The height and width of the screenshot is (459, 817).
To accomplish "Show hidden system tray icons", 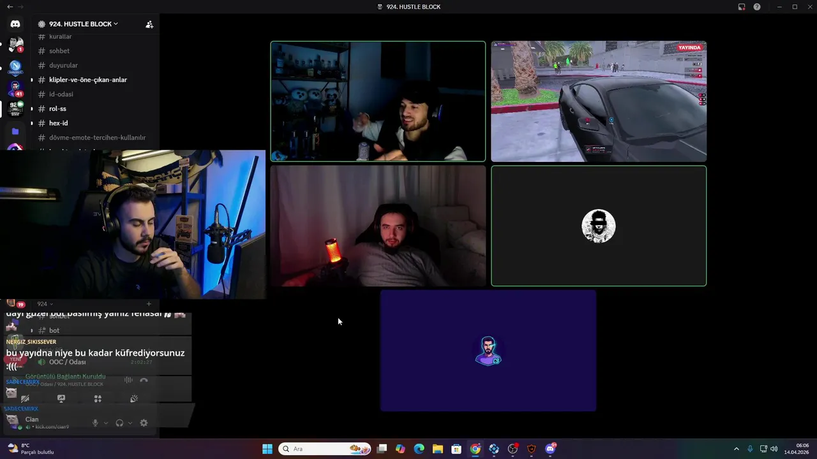I will pos(736,449).
